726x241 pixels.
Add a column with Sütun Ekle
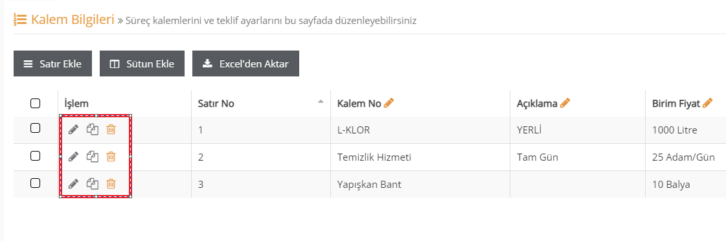pos(142,63)
